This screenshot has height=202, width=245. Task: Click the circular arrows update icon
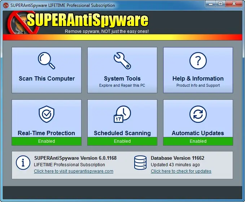coord(198,114)
